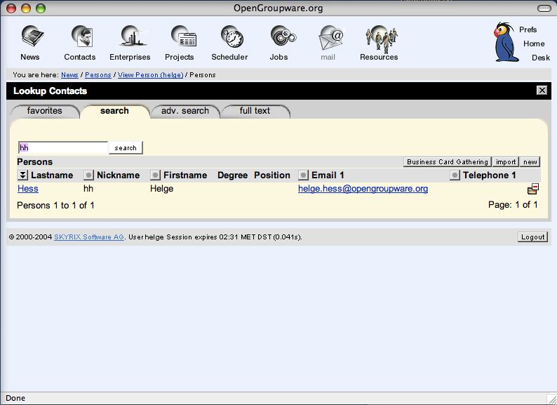Click the green zoom window button
Viewport: 557px width, 405px height.
41,8
